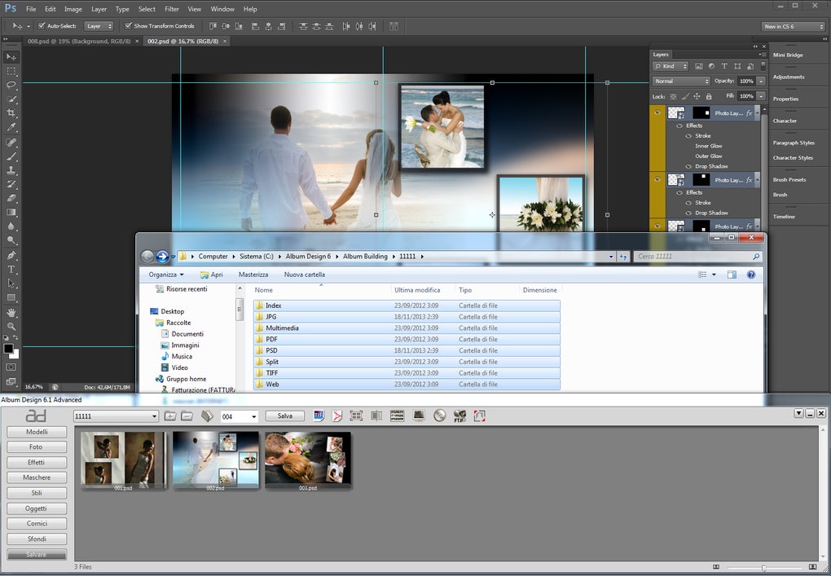Click the CD/DVD burn icon
831x576 pixels.
pyautogui.click(x=440, y=416)
